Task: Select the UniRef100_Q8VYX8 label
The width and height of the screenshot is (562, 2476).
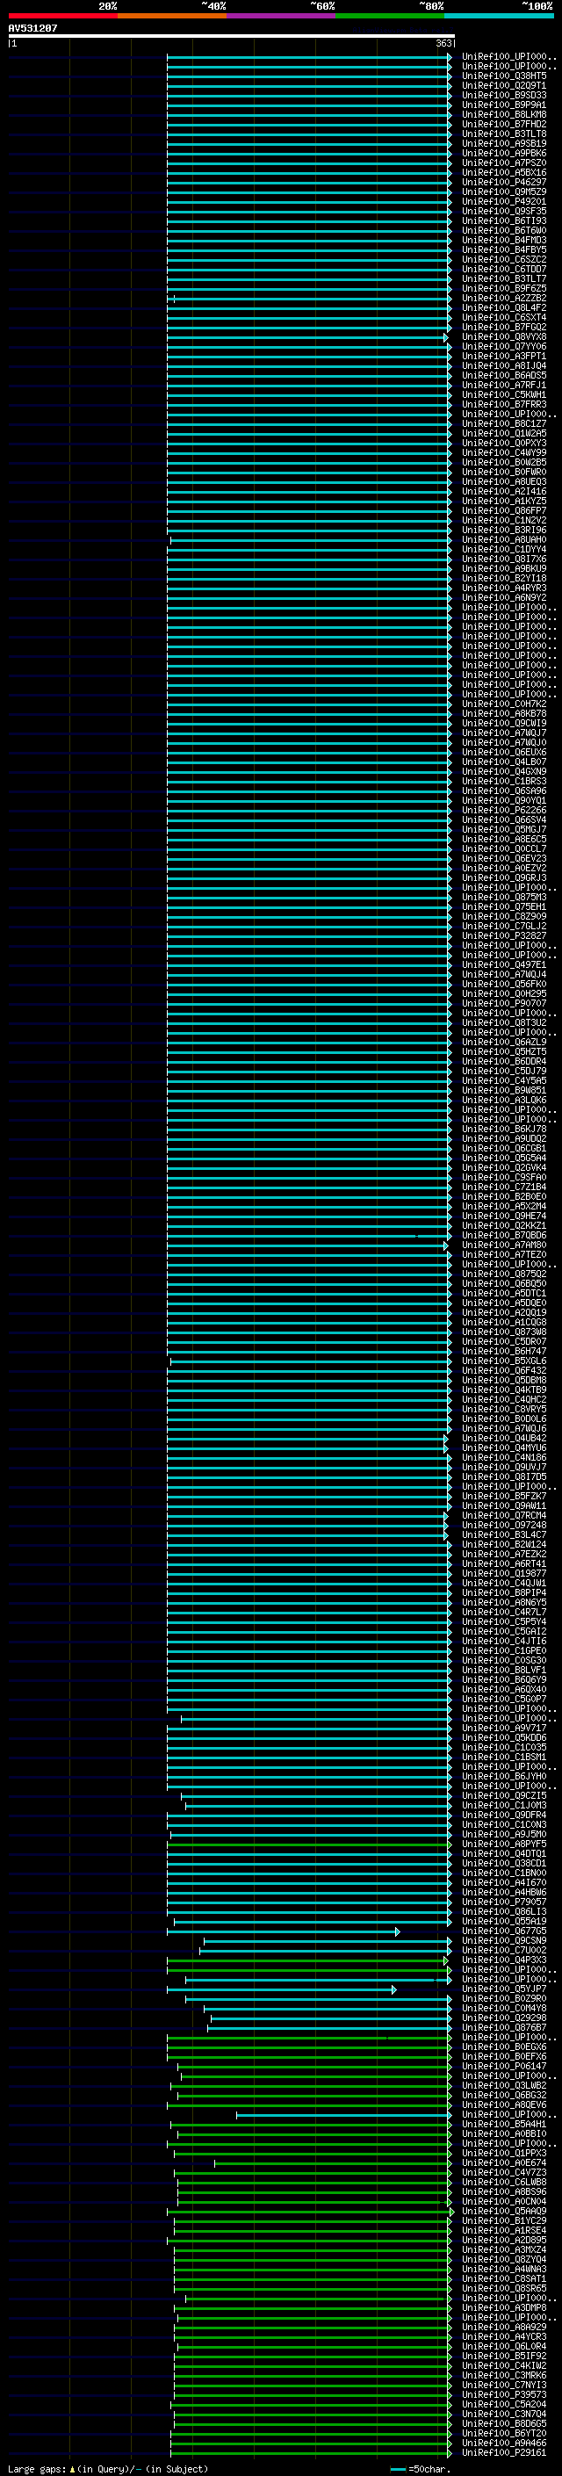Action: point(504,336)
